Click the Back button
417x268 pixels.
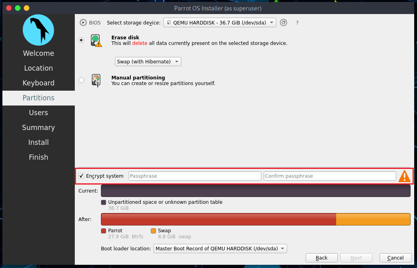tap(322, 258)
